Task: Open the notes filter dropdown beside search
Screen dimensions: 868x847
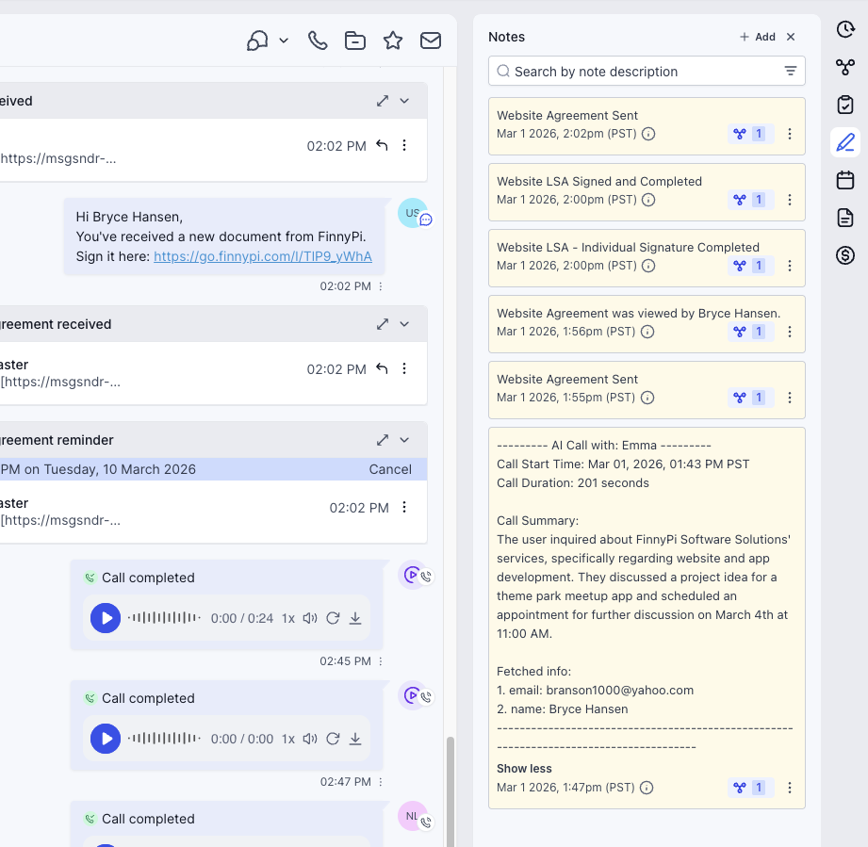Action: click(x=791, y=71)
